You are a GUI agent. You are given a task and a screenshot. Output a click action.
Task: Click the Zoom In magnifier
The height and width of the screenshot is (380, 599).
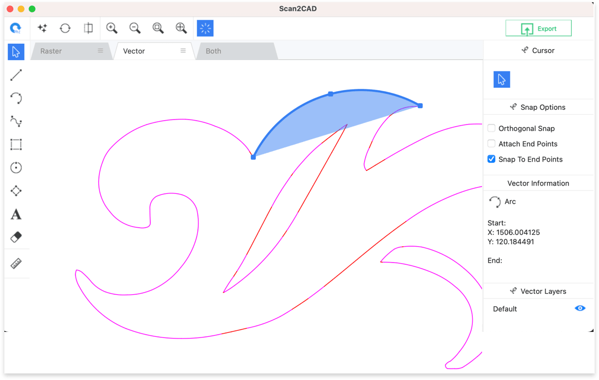pos(111,28)
